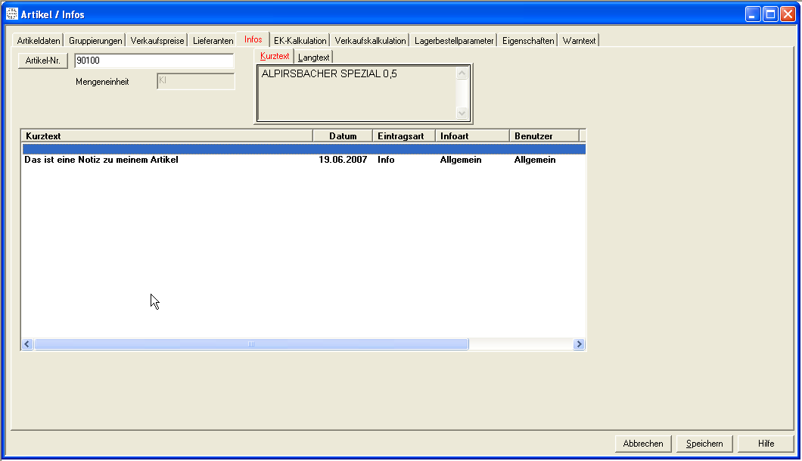Open the Artikeldaten tab
Screen dimensions: 802x461
tap(38, 41)
